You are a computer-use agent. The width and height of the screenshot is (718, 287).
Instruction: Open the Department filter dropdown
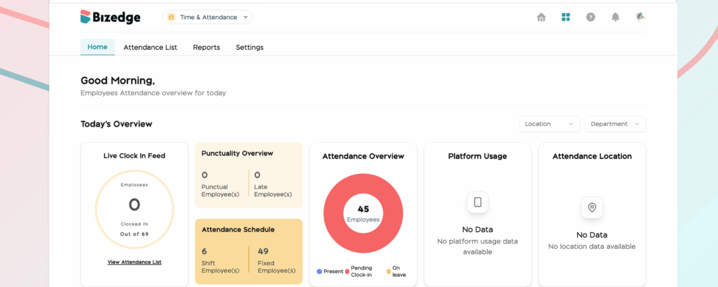(x=615, y=124)
